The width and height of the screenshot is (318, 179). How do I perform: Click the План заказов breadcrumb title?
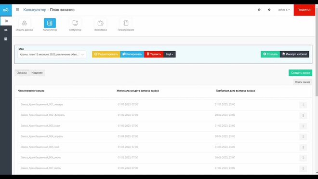[x=62, y=10]
